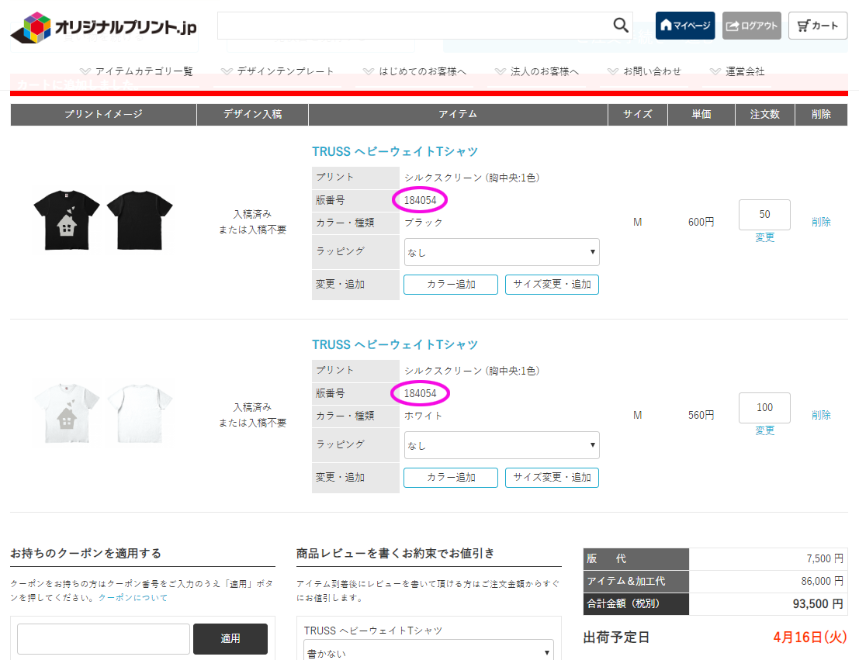The image size is (859, 660).
Task: Click 削除 link for the white shirt
Action: tap(821, 415)
